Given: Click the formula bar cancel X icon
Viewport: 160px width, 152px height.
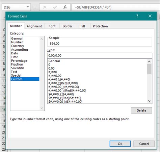Looking at the screenshot, I should pyautogui.click(x=45, y=7).
